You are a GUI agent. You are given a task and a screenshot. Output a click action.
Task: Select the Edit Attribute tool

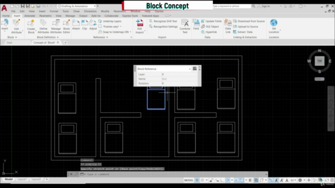pos(16,27)
